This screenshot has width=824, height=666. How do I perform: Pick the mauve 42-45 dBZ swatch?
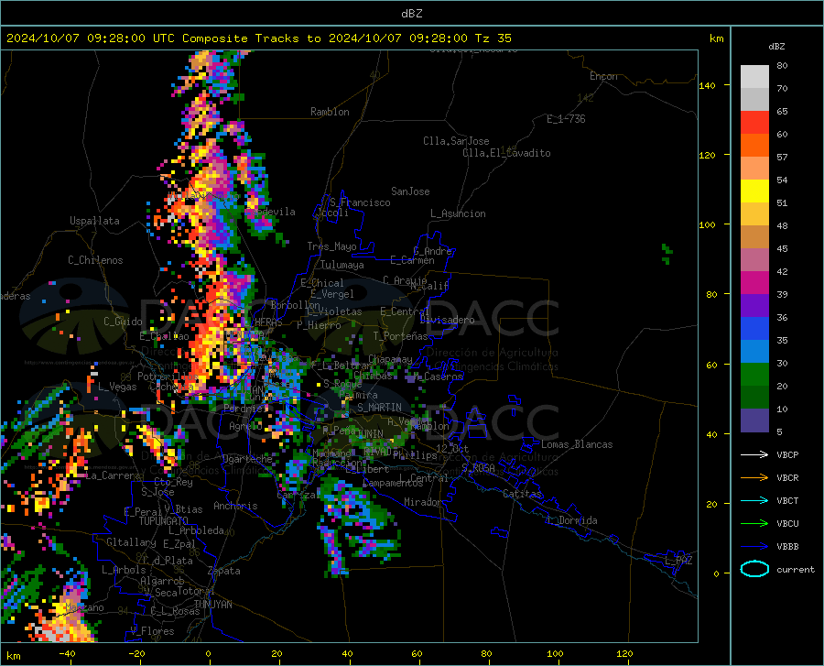pyautogui.click(x=754, y=260)
